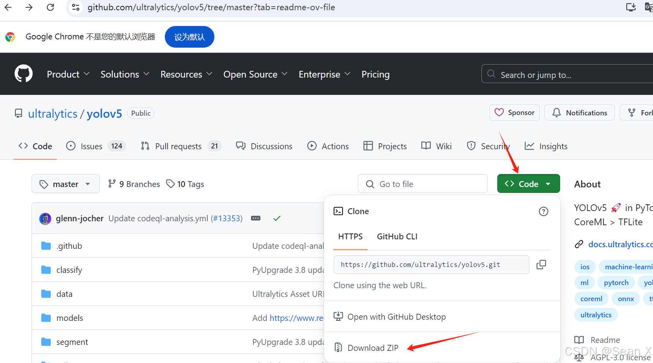Viewport: 653px width, 363px height.
Task: Click the blue set-as-default browser button
Action: point(190,37)
